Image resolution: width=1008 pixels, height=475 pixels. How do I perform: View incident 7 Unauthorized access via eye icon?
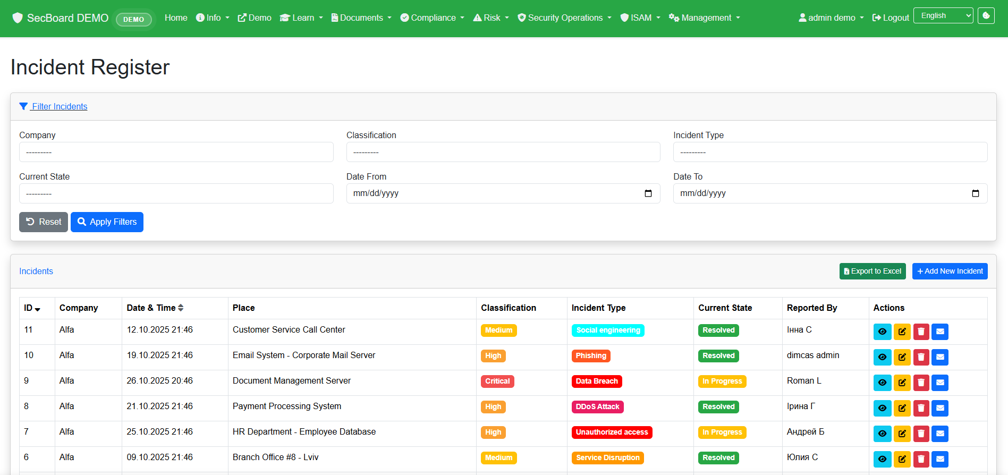click(x=882, y=434)
